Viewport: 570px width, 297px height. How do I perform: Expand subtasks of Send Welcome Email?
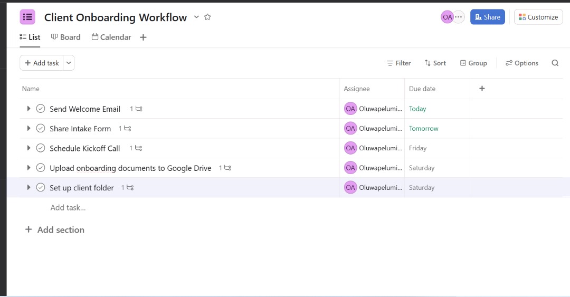coord(28,109)
